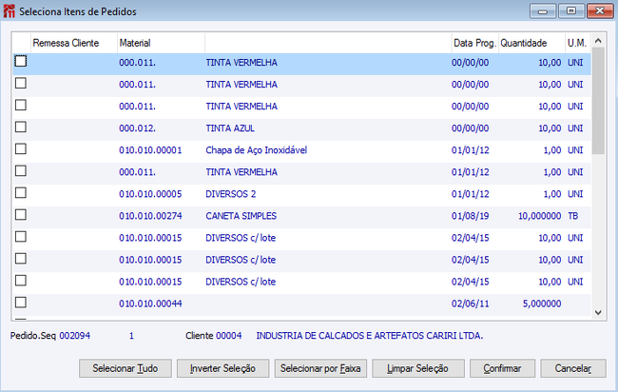618x392 pixels.
Task: Tick the checkbox for material 010.010.00044
Action: (x=21, y=303)
